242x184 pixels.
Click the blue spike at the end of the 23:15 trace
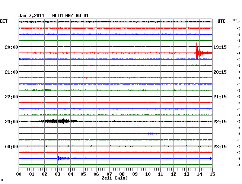[x=211, y=158]
